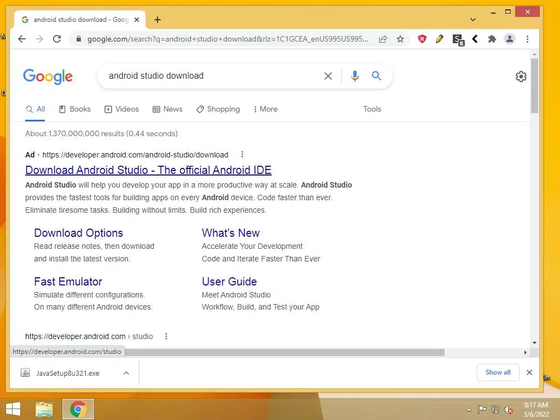The height and width of the screenshot is (420, 560).
Task: Switch to Books results
Action: (74, 109)
